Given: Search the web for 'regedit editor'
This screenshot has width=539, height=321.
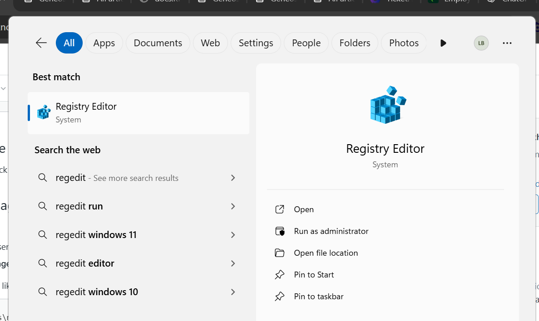Looking at the screenshot, I should pyautogui.click(x=85, y=263).
